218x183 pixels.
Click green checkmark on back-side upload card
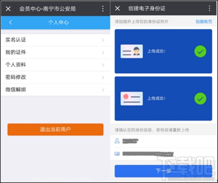[x=200, y=98]
